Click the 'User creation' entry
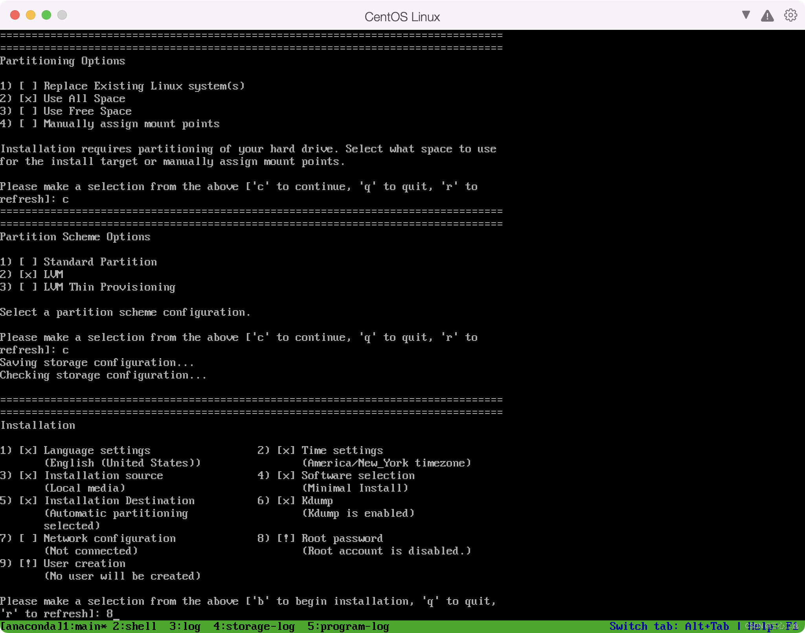Image resolution: width=805 pixels, height=633 pixels. coord(62,563)
